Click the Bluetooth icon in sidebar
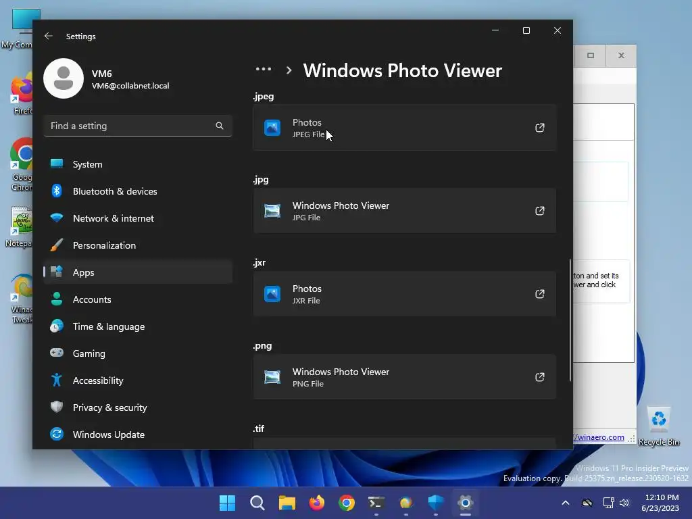The width and height of the screenshot is (692, 519). [x=57, y=191]
